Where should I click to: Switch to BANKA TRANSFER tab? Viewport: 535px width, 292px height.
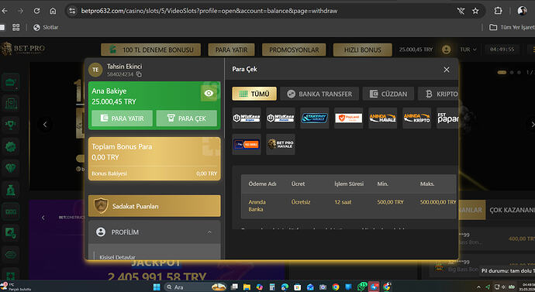[319, 94]
